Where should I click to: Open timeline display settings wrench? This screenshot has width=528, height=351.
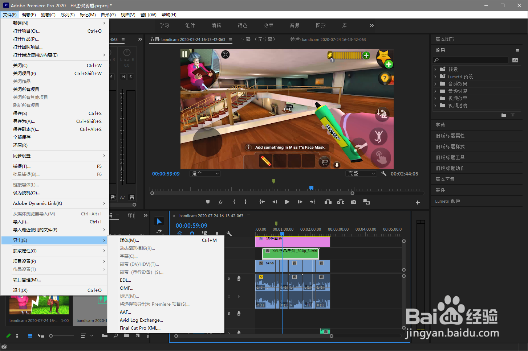(x=229, y=234)
